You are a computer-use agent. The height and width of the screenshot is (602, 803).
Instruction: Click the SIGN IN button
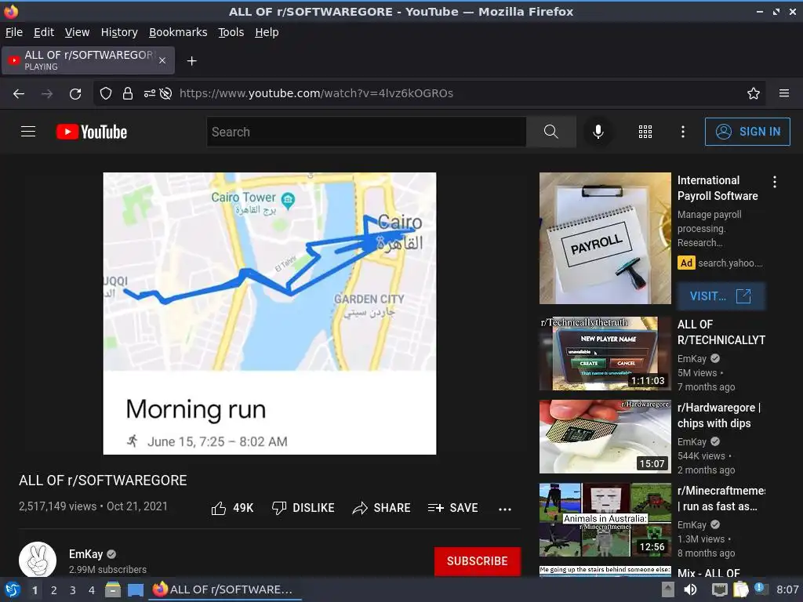[747, 132]
